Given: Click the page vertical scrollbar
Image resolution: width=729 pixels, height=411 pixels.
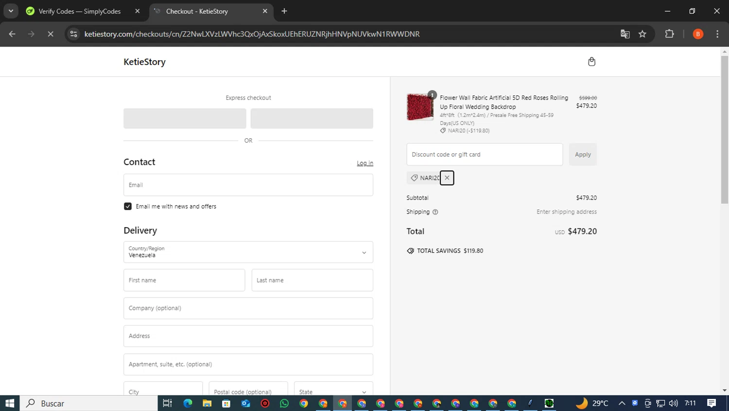Looking at the screenshot, I should pos(725,130).
